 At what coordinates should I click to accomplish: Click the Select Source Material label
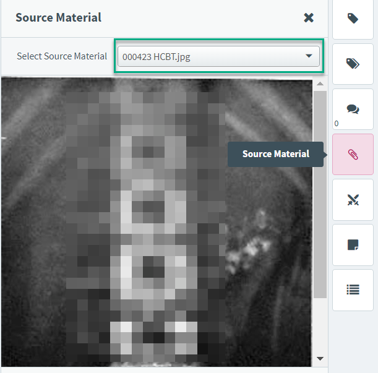(62, 56)
